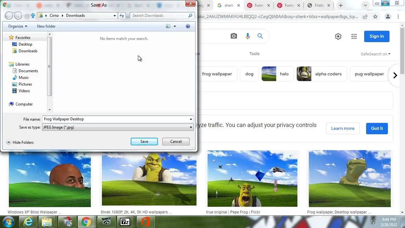Click the Change your view icon
Screen dimensions: 405x228
pyautogui.click(x=168, y=26)
